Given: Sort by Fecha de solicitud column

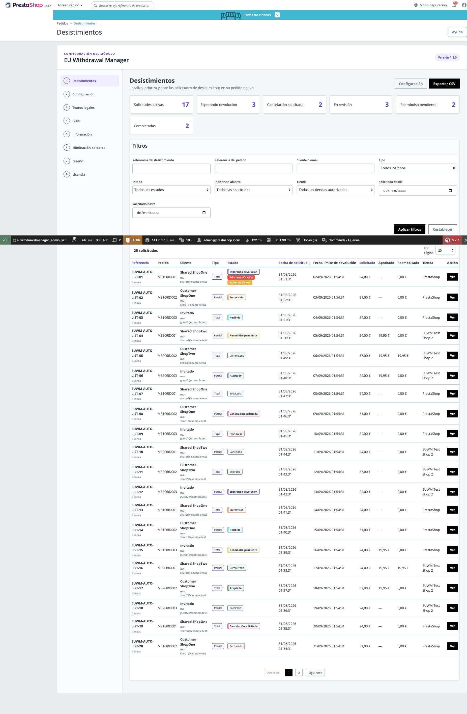Looking at the screenshot, I should 294,263.
